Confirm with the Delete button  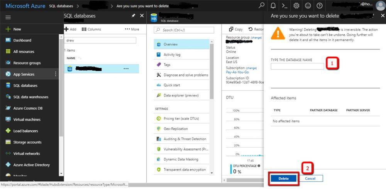click(283, 179)
